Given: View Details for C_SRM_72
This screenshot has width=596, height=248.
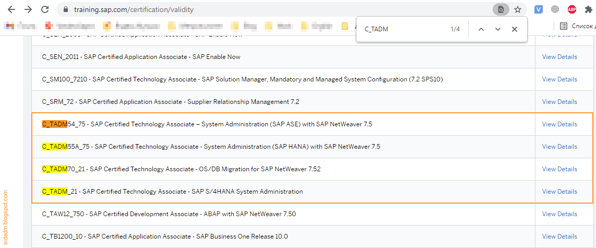Looking at the screenshot, I should [559, 102].
